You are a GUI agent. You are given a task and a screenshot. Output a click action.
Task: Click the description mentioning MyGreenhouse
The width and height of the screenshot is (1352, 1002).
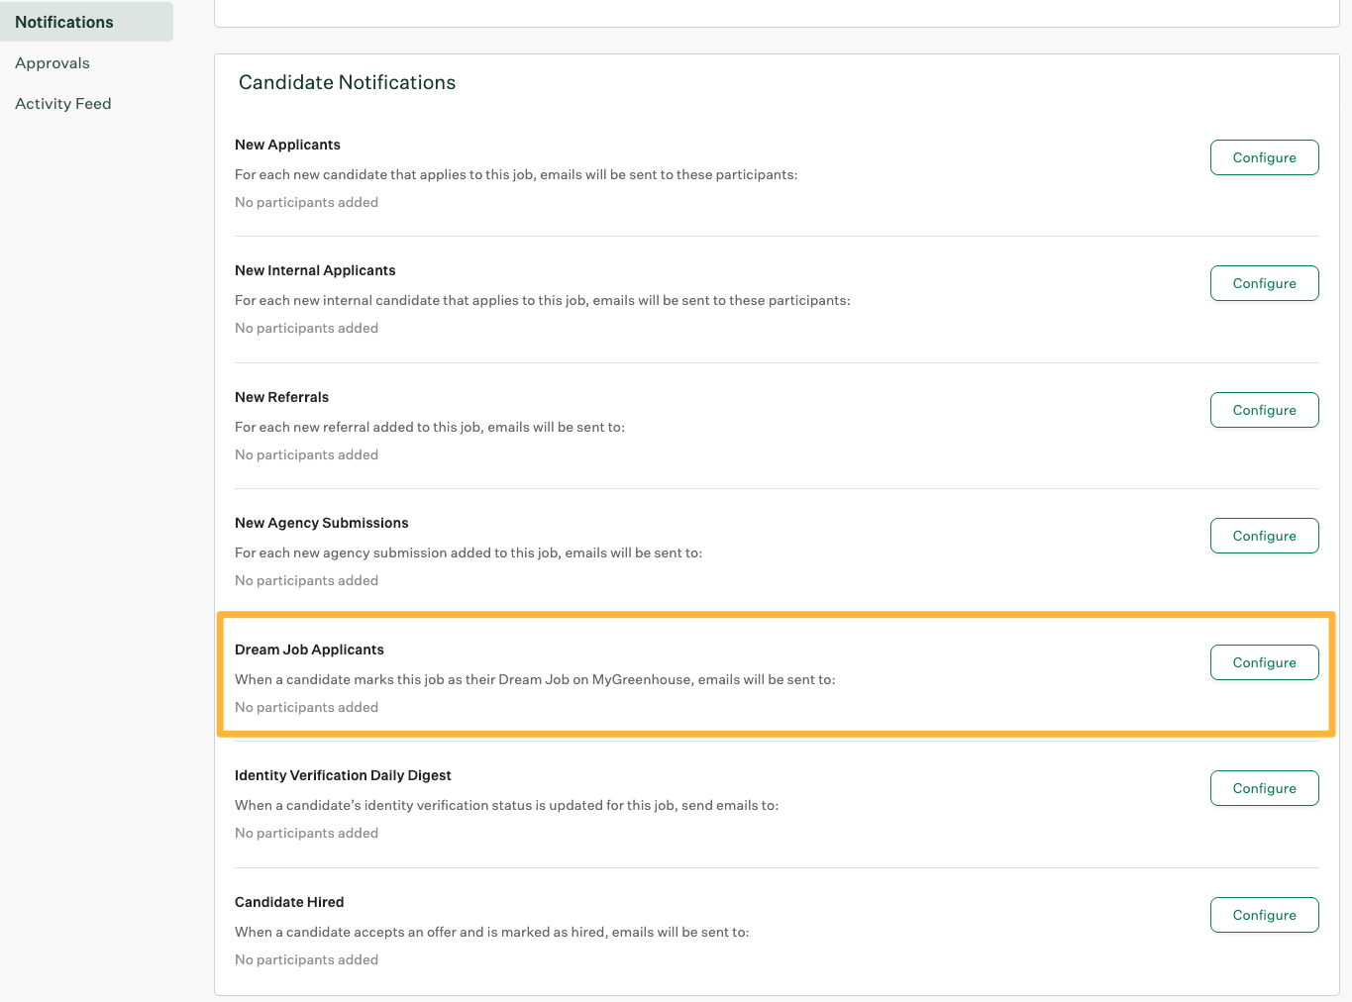click(535, 679)
